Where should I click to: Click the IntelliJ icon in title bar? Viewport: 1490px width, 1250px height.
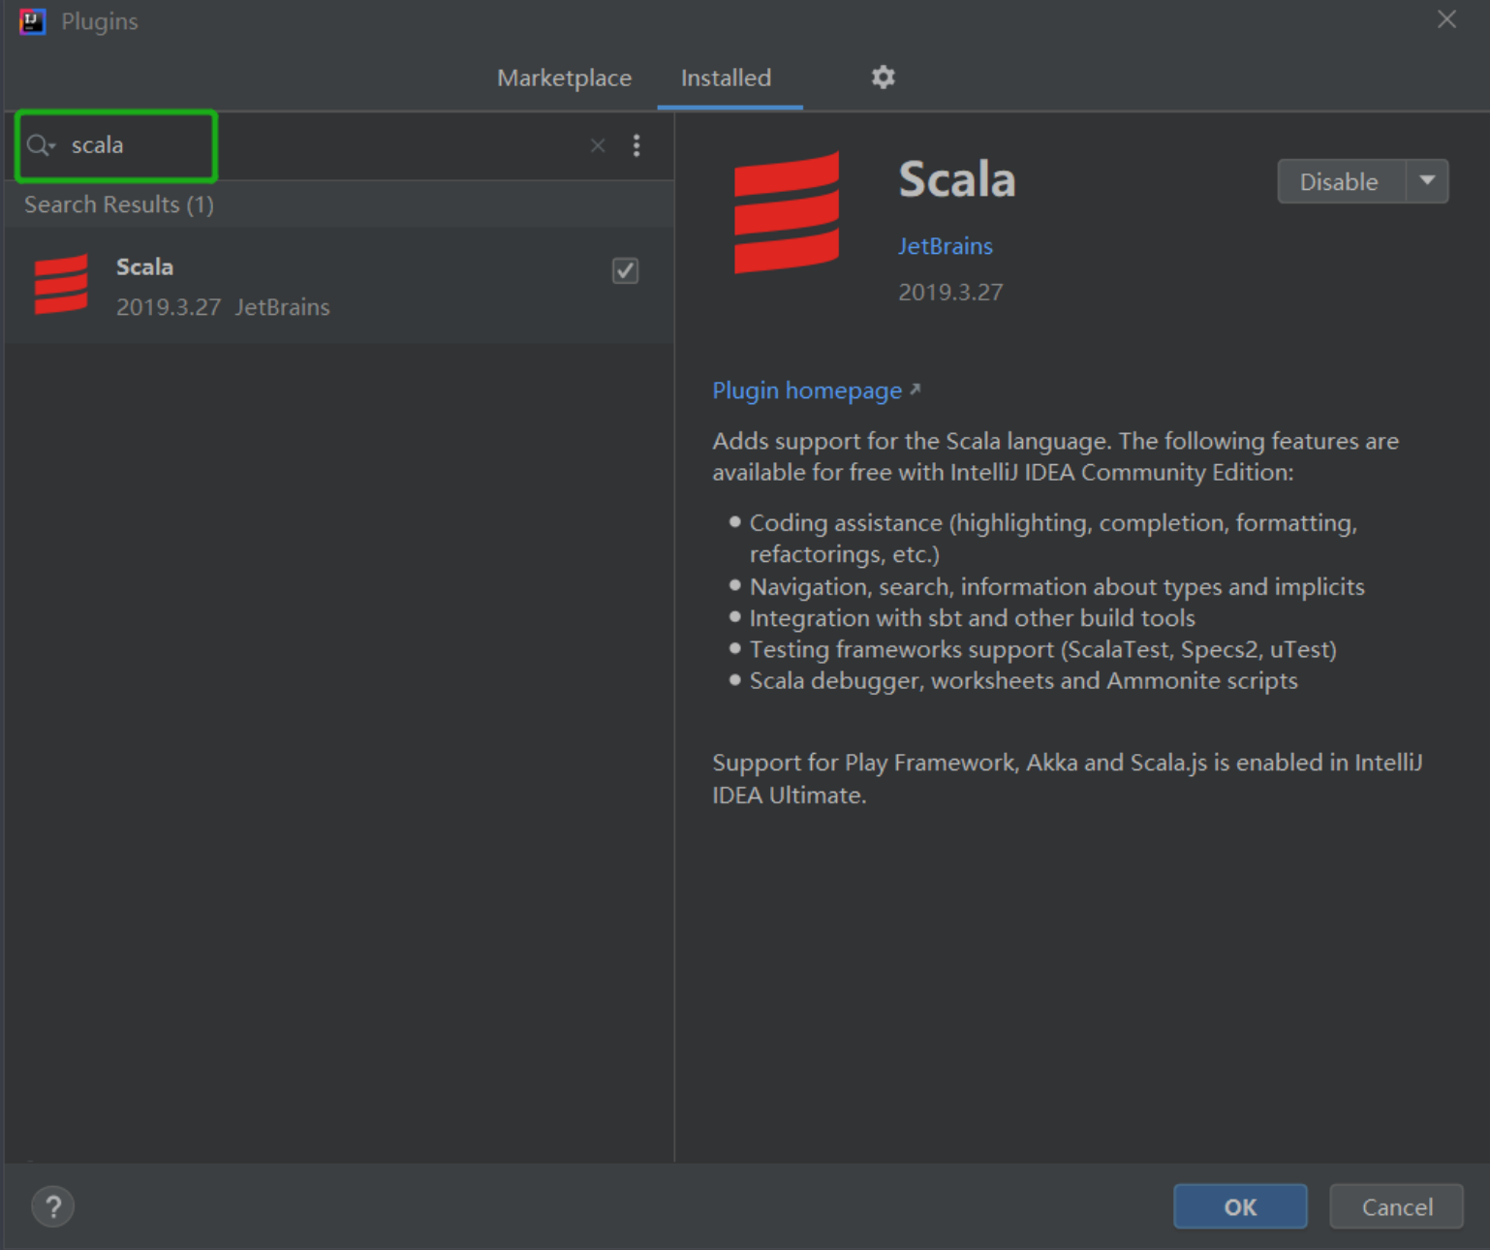(32, 21)
